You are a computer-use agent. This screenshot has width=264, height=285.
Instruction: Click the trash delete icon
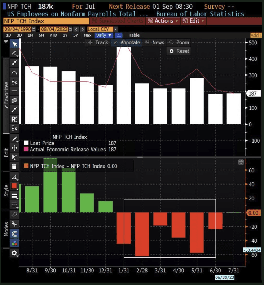[x=14, y=167]
